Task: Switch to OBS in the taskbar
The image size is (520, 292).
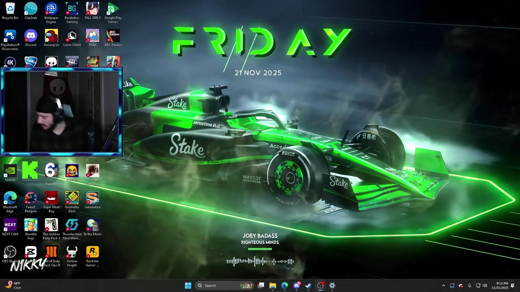Action: pyautogui.click(x=320, y=286)
